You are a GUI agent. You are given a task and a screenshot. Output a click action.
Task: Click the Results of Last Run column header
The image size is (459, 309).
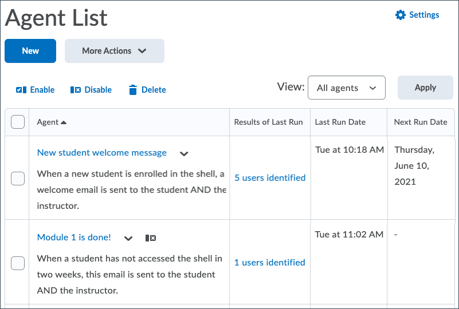coord(268,122)
